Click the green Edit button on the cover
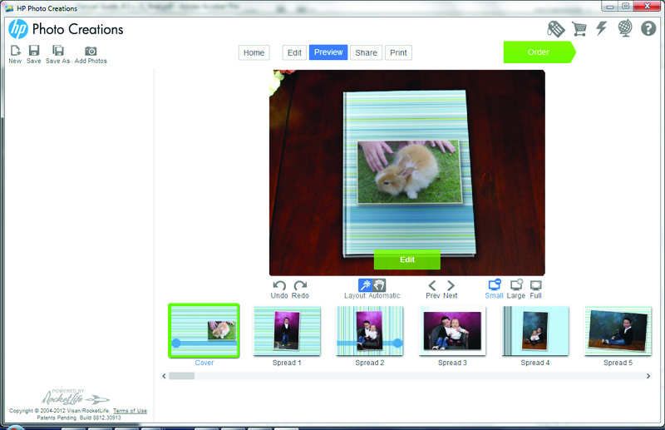Image resolution: width=665 pixels, height=430 pixels. [x=407, y=259]
